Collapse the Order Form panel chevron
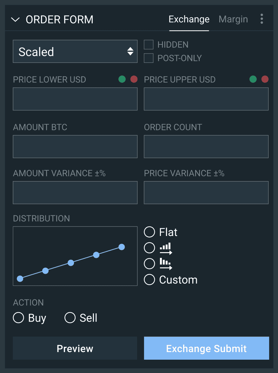The width and height of the screenshot is (278, 373). (15, 20)
